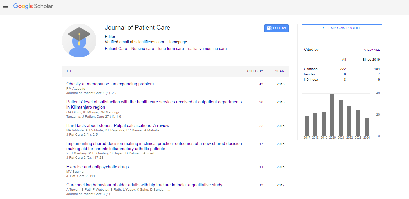The width and height of the screenshot is (409, 199).
Task: Open the hamburger menu icon
Action: pyautogui.click(x=6, y=6)
